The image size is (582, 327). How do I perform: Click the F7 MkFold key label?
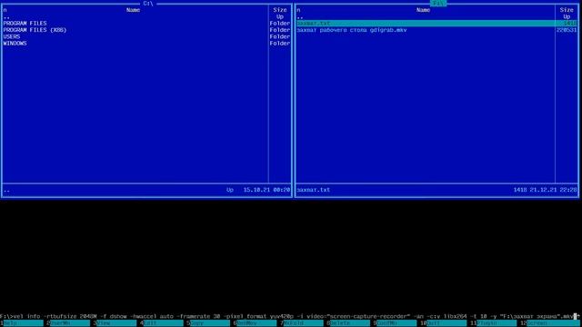click(303, 323)
